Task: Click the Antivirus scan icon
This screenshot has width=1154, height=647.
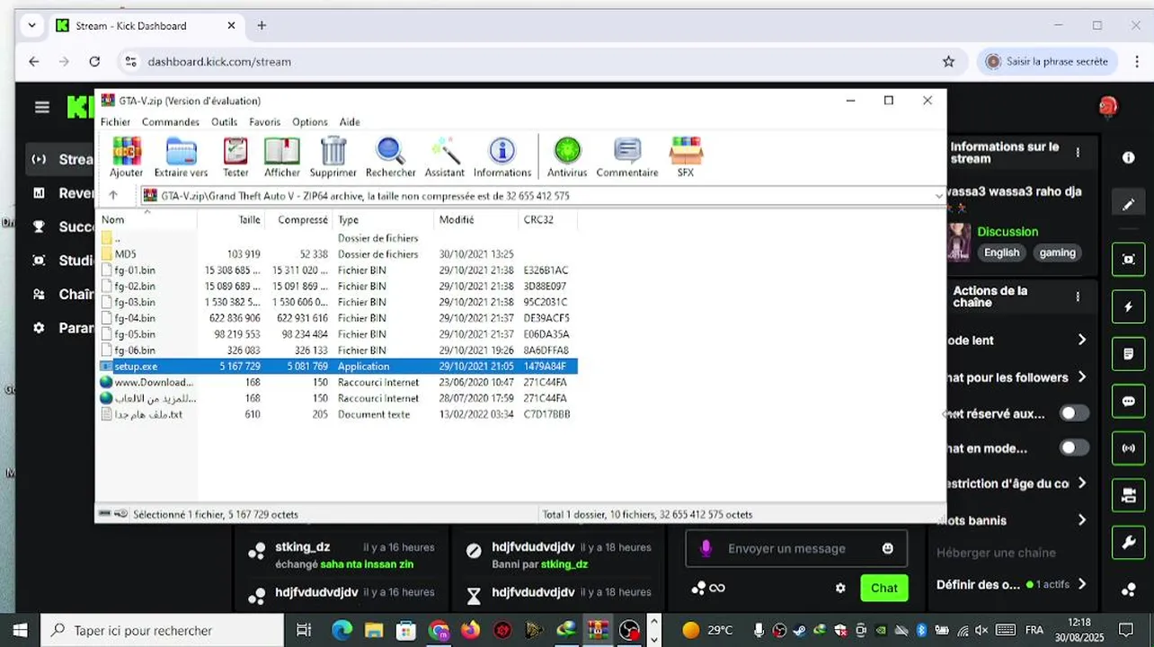Action: (x=567, y=156)
